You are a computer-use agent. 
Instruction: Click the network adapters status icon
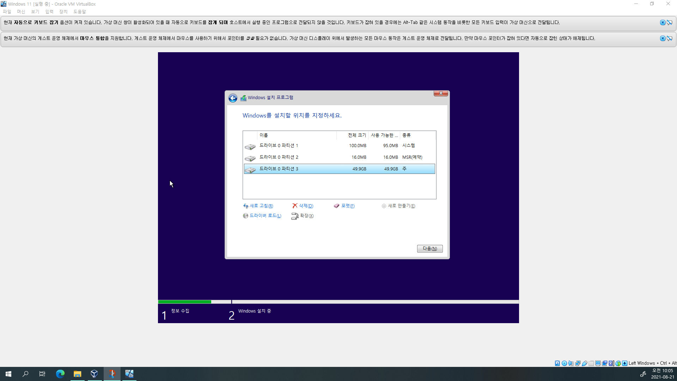[x=578, y=363]
